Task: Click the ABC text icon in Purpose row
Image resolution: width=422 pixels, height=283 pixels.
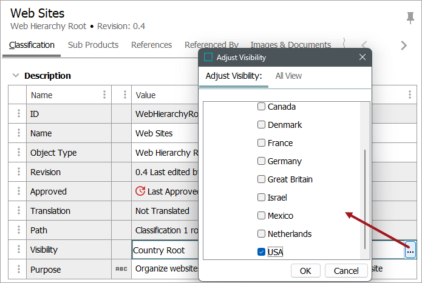Action: pyautogui.click(x=121, y=269)
